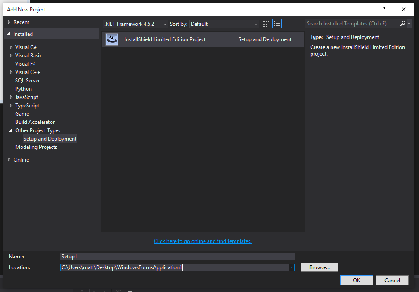This screenshot has height=292, width=419.
Task: Expand the Recent section
Action: tap(9, 22)
